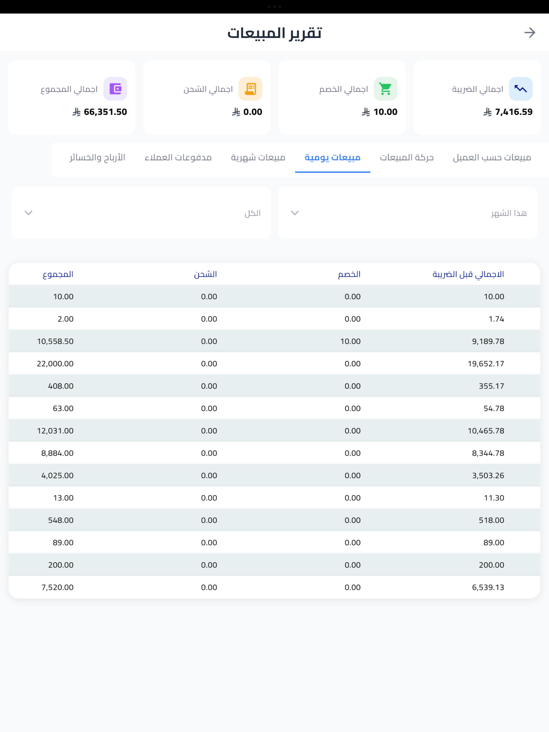Switch to the حركة المبيعات tab
The width and height of the screenshot is (549, 732).
coord(407,158)
